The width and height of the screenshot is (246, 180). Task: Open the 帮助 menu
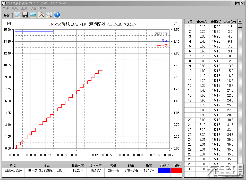point(43,8)
